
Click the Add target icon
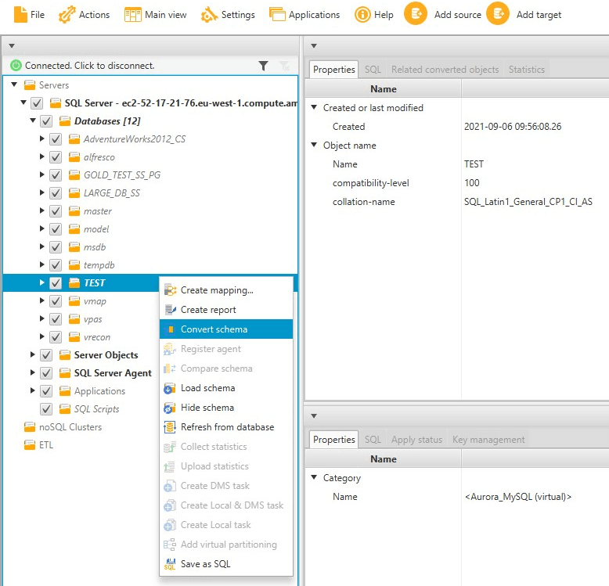pos(498,14)
